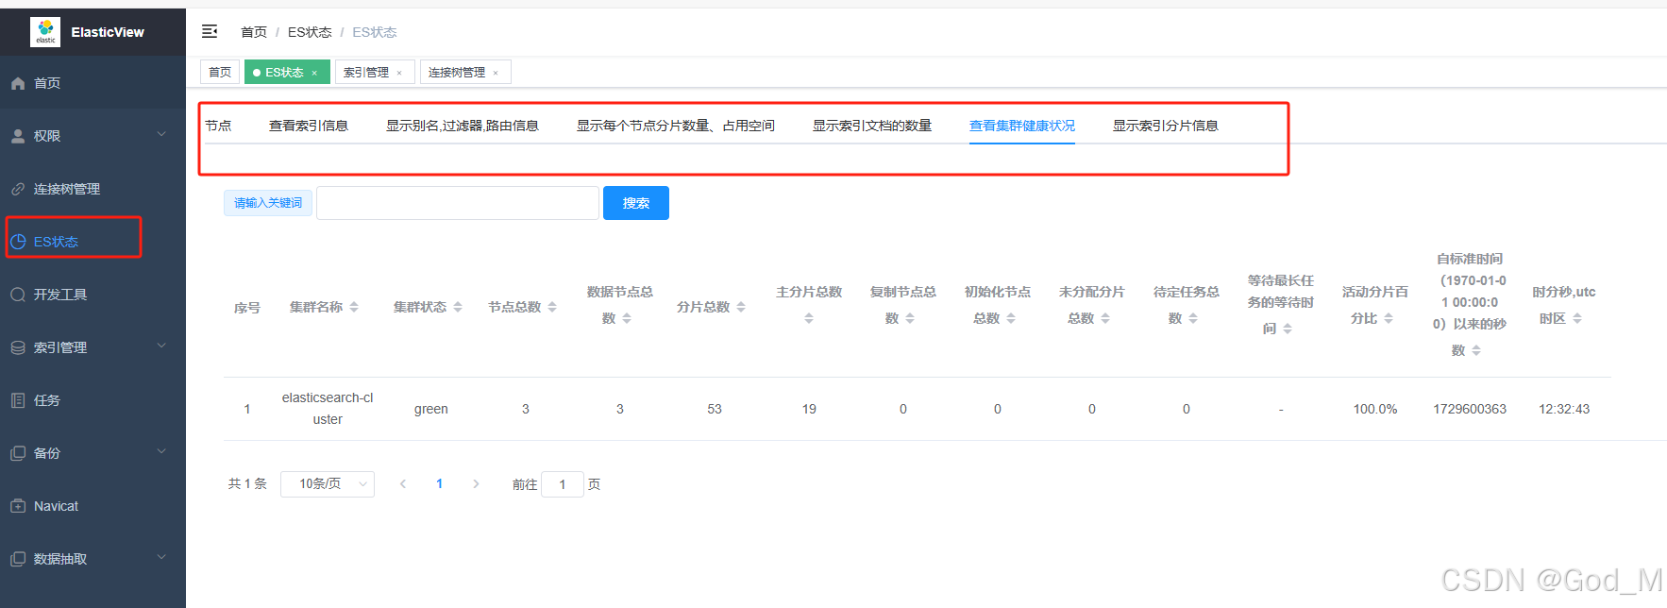Expand the 权限 sidebar submenu chevron
This screenshot has height=608, width=1667.
161,135
